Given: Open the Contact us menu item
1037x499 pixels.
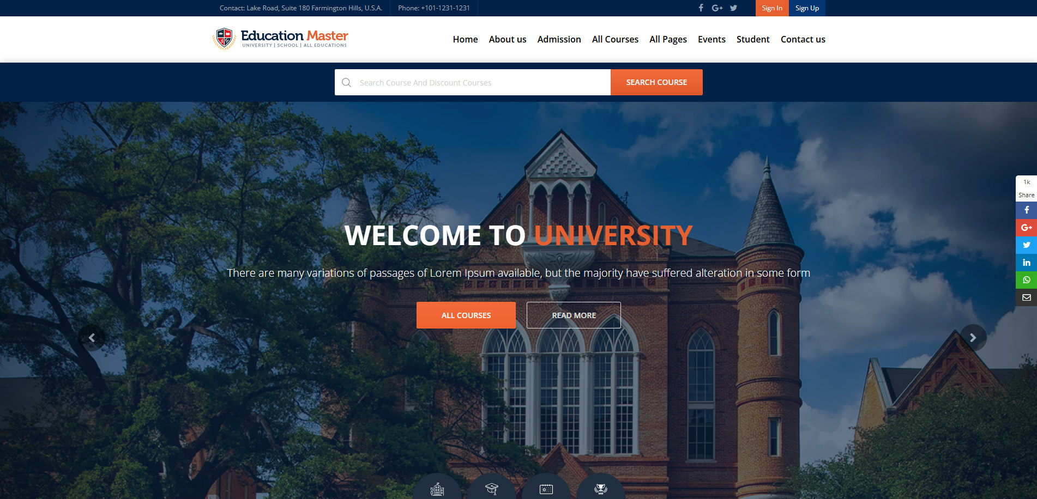Looking at the screenshot, I should 803,39.
